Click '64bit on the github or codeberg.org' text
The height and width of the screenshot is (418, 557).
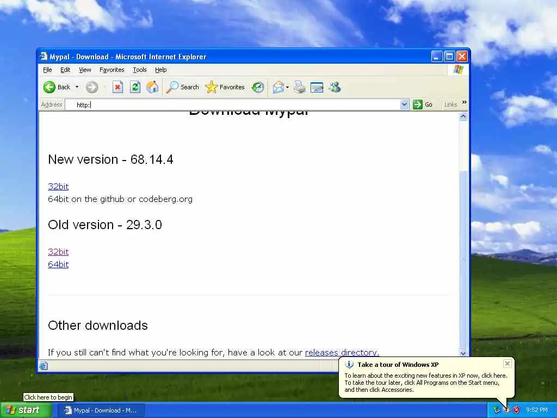(120, 199)
